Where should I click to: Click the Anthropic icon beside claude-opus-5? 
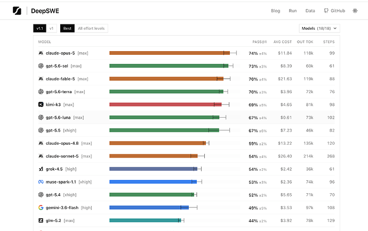tap(41, 53)
